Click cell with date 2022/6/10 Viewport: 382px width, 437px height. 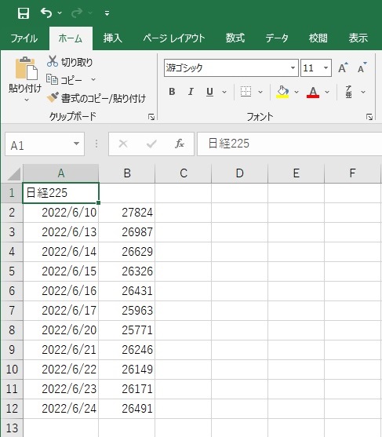click(60, 213)
